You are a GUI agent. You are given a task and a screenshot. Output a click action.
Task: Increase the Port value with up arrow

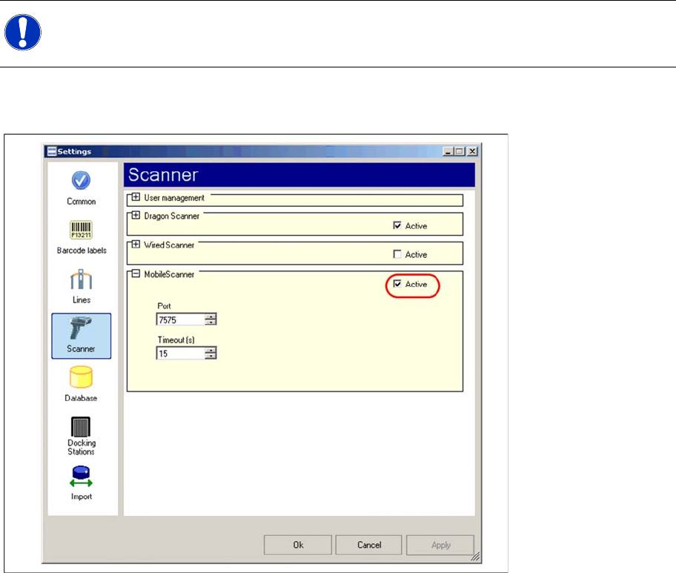click(x=211, y=317)
